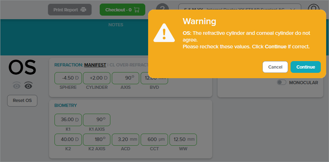This screenshot has width=329, height=162.
Task: Click the Reset OS button
Action: pos(22,101)
